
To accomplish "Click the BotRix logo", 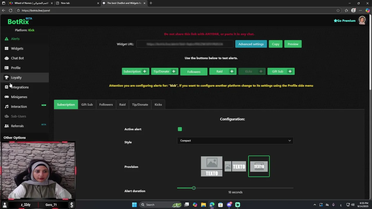I will point(19,21).
